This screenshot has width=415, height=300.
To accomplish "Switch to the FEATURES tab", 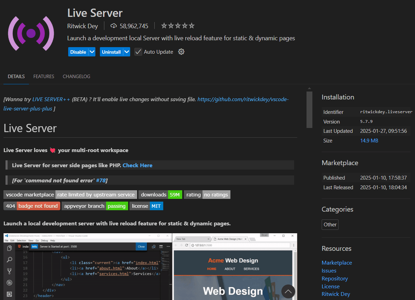I will (44, 76).
